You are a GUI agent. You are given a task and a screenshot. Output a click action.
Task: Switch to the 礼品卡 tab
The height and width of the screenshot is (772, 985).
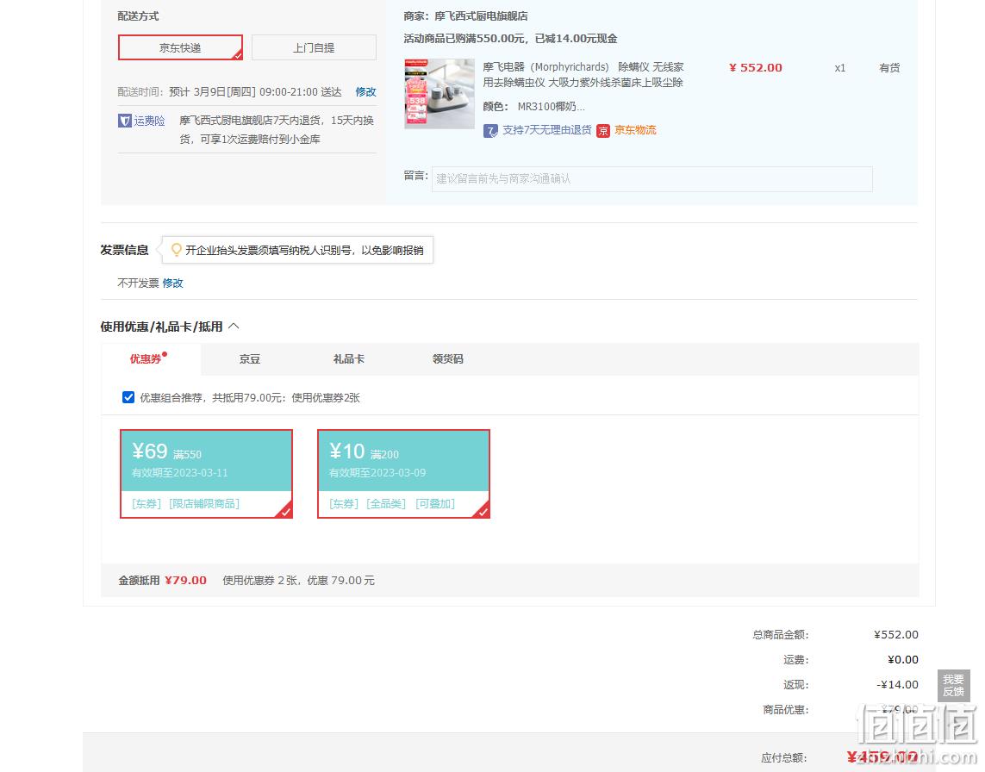click(x=349, y=359)
